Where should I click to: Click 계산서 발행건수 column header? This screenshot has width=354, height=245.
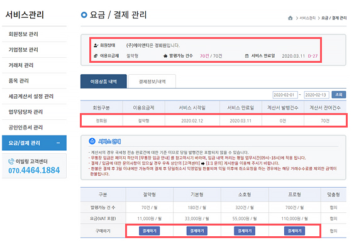(x=283, y=107)
